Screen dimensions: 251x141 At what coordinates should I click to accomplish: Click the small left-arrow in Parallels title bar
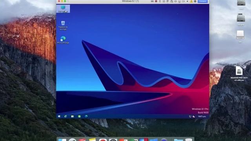[187, 1]
